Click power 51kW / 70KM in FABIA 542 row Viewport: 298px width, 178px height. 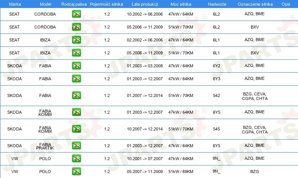click(181, 95)
